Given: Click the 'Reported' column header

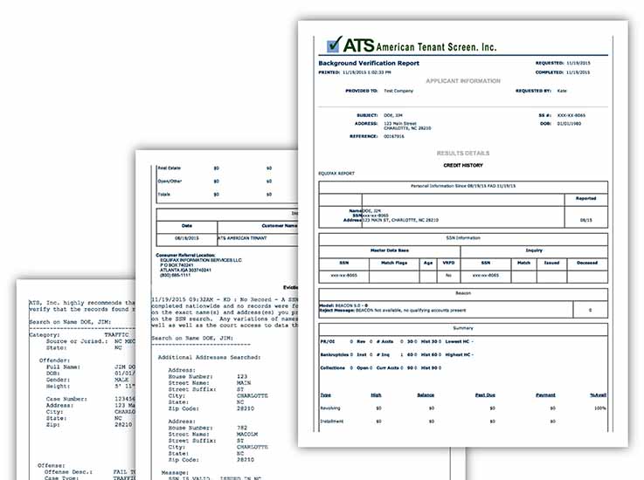Looking at the screenshot, I should [x=585, y=199].
